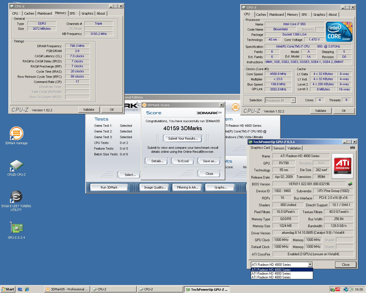The image size is (366, 293).
Task: Export score To Excel
Action: coord(183,161)
